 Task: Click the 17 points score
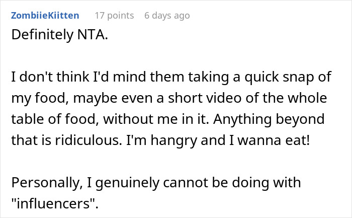point(114,16)
